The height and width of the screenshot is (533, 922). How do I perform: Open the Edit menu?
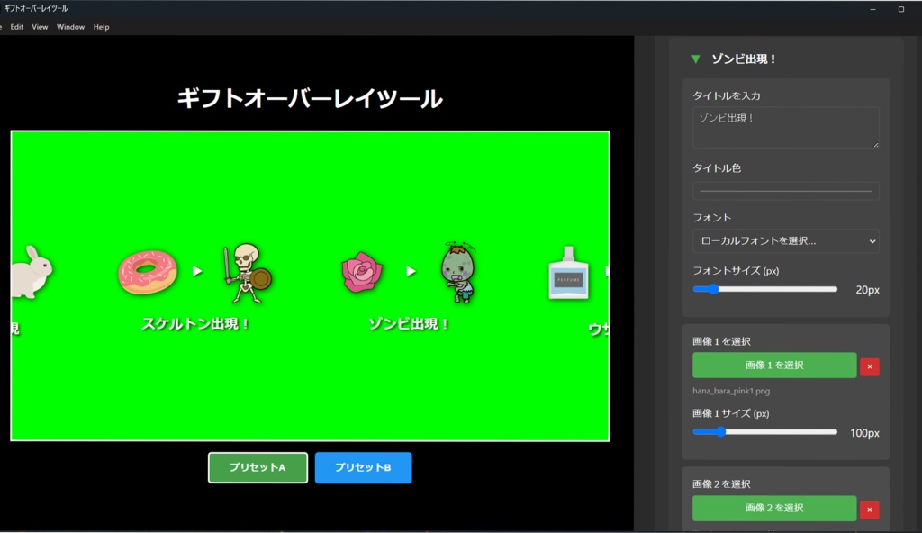pyautogui.click(x=16, y=26)
